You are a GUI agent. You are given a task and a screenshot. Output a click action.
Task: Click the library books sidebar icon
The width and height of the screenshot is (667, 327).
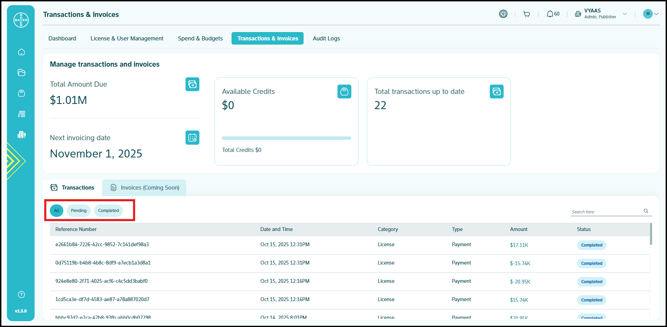click(x=21, y=114)
